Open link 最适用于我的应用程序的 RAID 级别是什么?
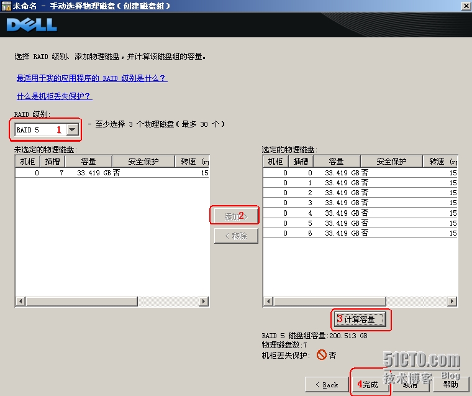The image size is (472, 396). pos(92,78)
